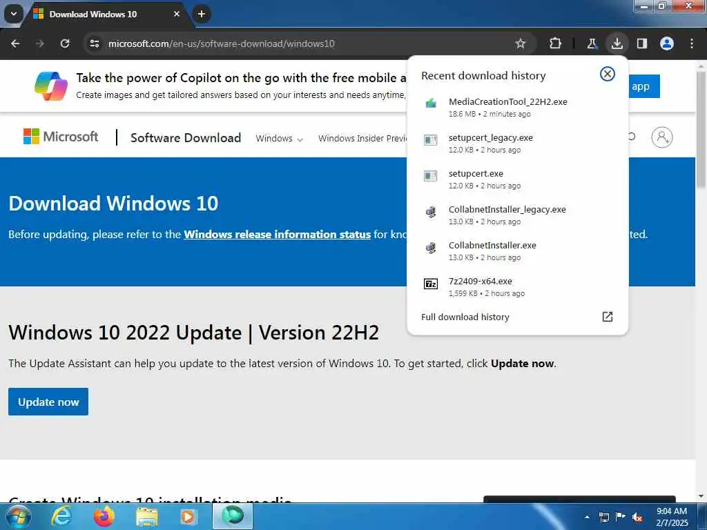The height and width of the screenshot is (530, 707).
Task: Close the Recent download history popup
Action: [x=608, y=74]
